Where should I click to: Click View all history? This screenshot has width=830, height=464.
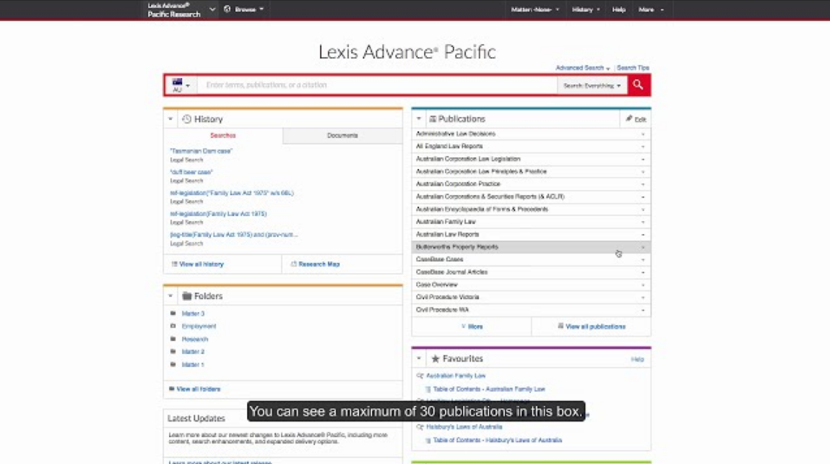point(198,264)
